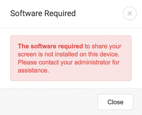Viewport: 142px width, 115px height.
Task: Click the "Software Required" dialog title
Action: coord(43,13)
